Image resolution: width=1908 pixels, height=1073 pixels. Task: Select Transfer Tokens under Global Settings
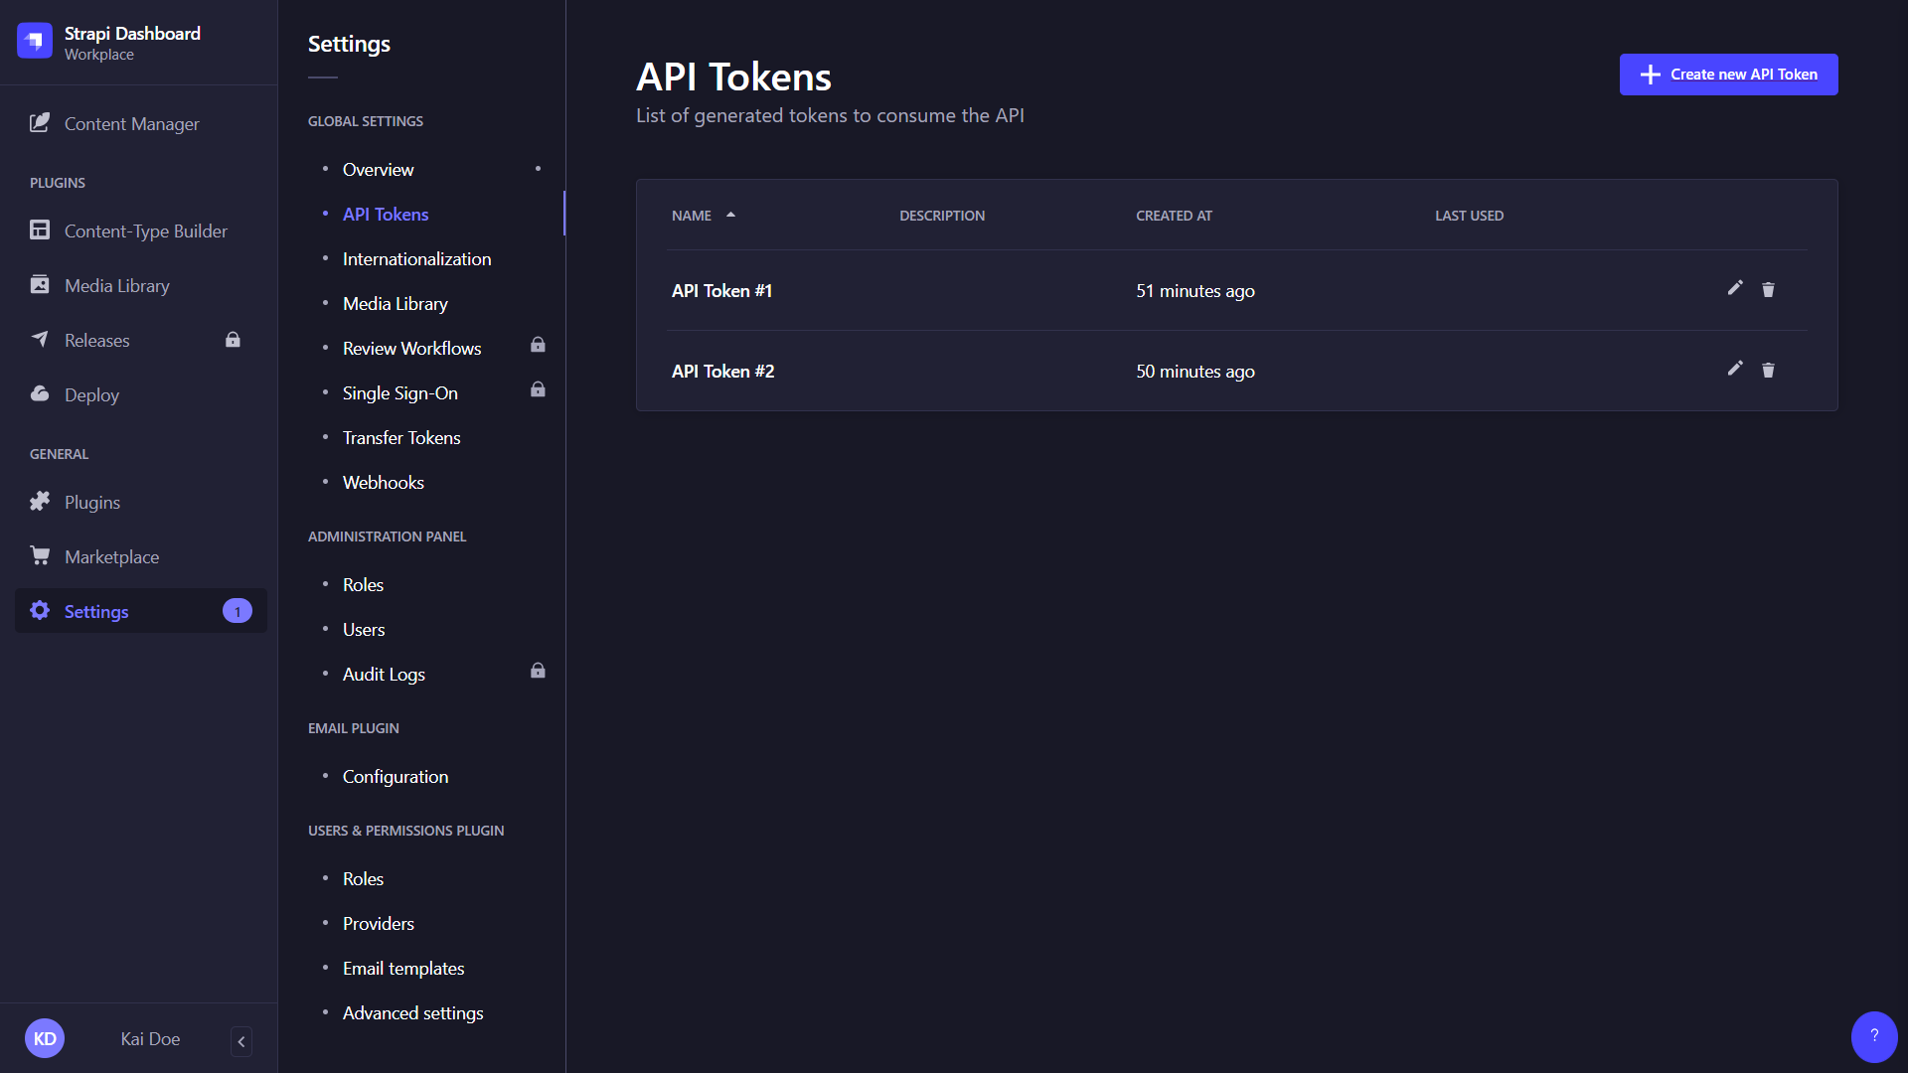401,437
